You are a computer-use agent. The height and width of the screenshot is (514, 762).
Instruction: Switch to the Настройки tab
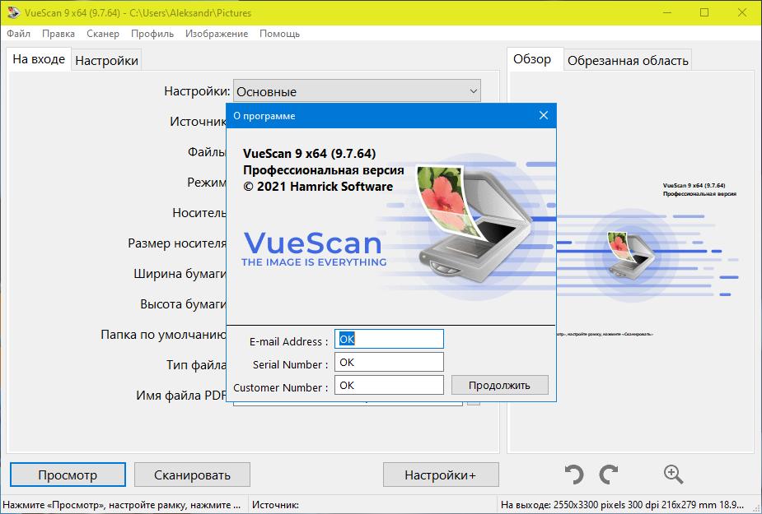[x=107, y=60]
